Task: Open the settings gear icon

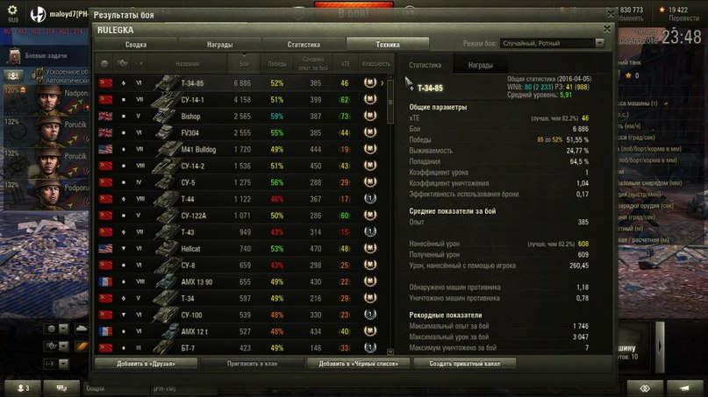Action: tap(12, 10)
